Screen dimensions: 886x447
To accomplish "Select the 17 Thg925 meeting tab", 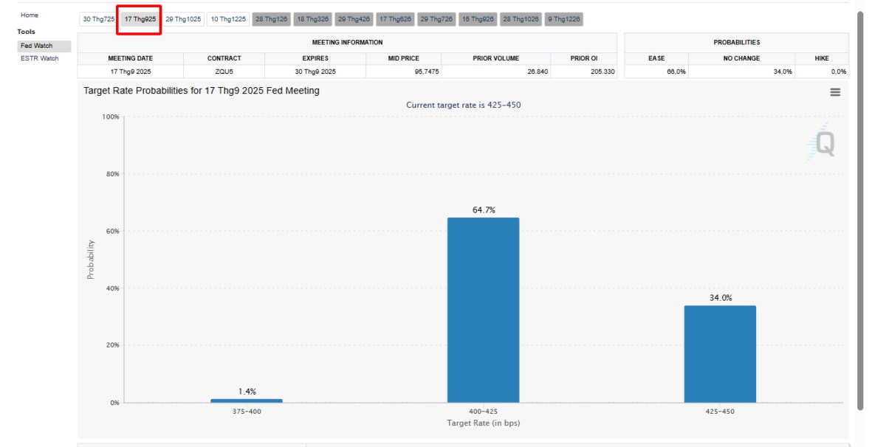I will tap(140, 19).
